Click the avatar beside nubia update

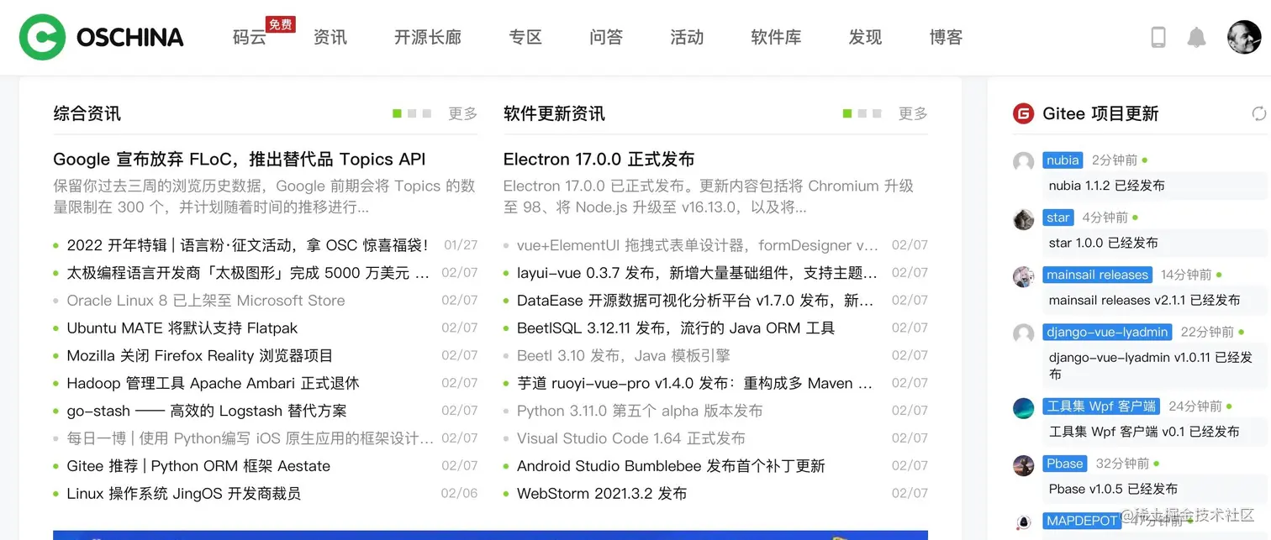pyautogui.click(x=1023, y=162)
